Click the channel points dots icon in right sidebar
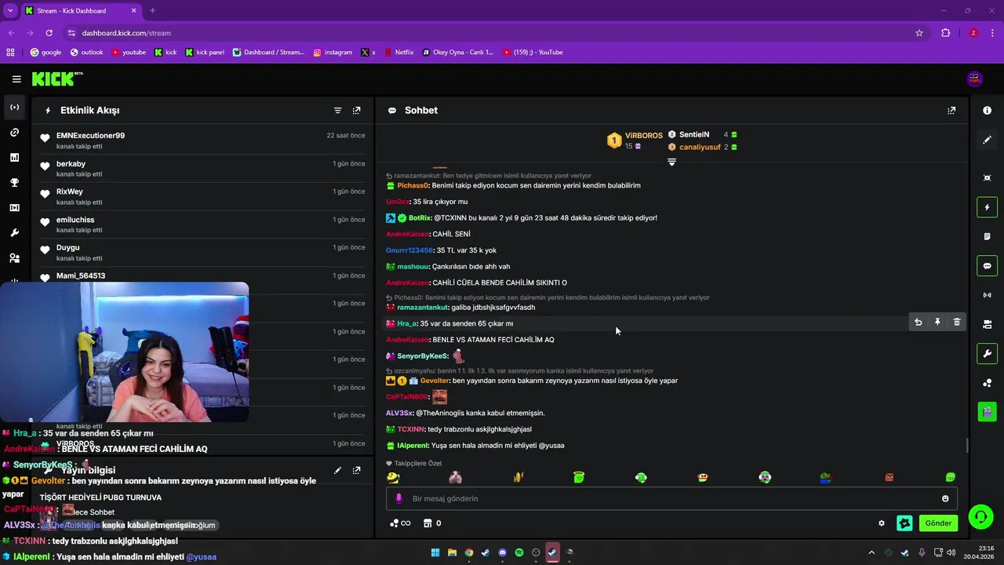Image resolution: width=1004 pixels, height=565 pixels. (987, 383)
